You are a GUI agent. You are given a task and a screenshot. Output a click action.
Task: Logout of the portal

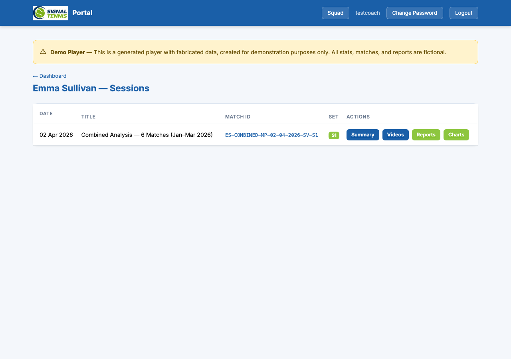pyautogui.click(x=463, y=13)
